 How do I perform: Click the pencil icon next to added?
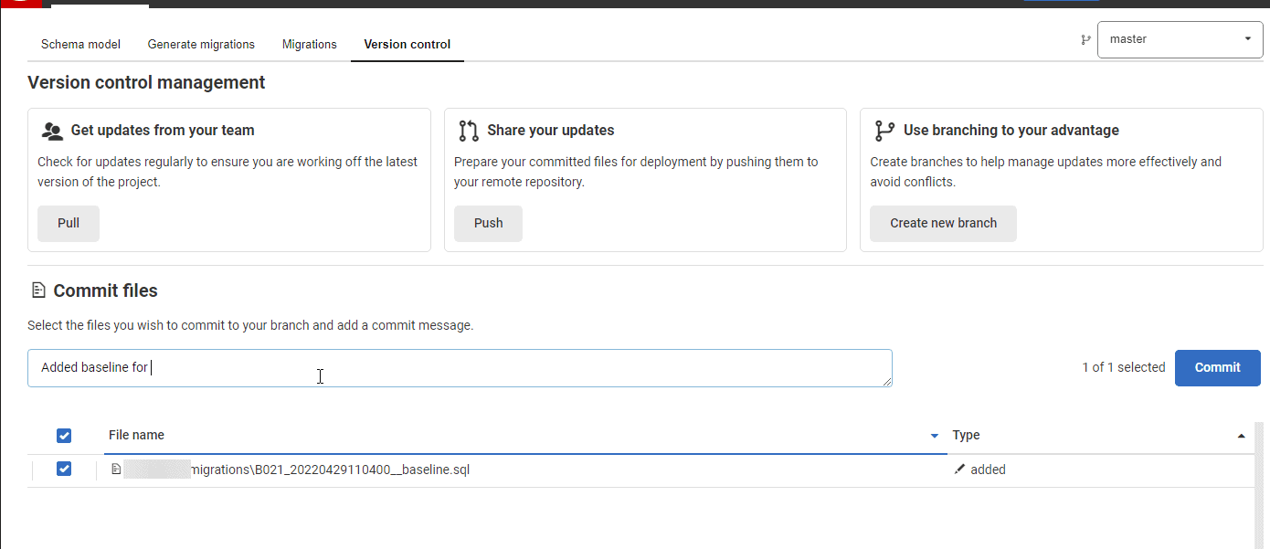(958, 470)
